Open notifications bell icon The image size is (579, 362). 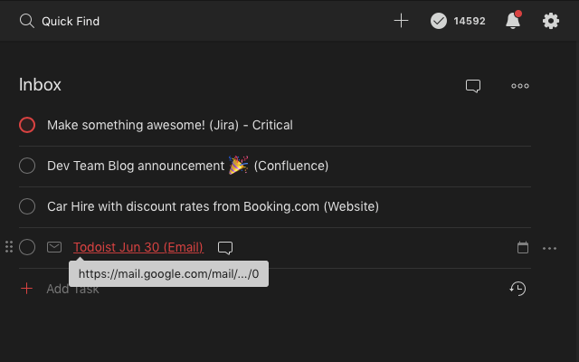[x=512, y=21]
